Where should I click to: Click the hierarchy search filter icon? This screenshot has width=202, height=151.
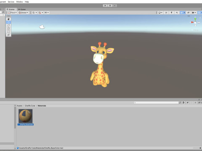pyautogui.click(x=3, y=13)
